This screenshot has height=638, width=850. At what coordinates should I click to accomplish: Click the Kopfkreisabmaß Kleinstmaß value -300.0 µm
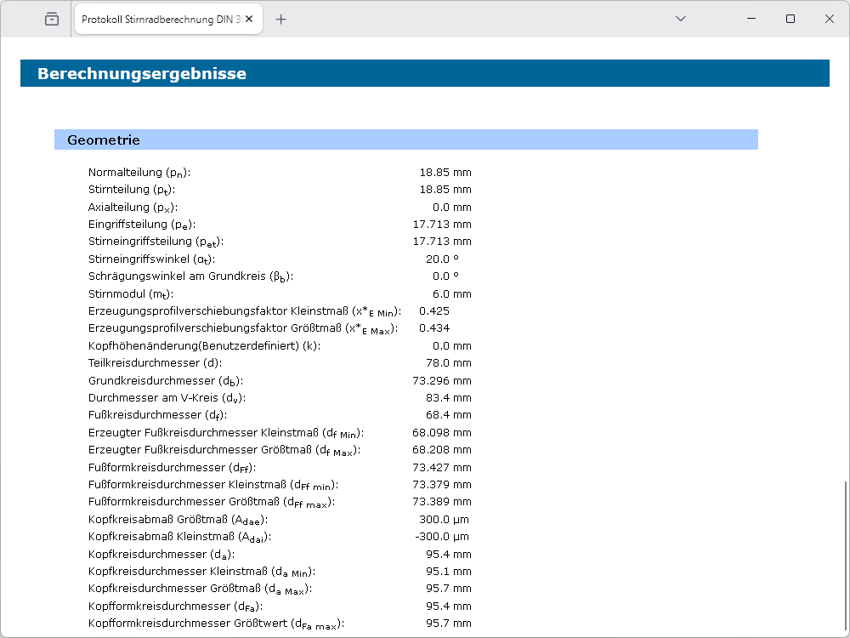[x=441, y=537]
